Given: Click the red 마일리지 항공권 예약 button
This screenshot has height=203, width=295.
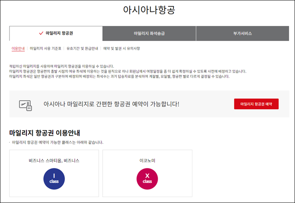Looking at the screenshot, I should pos(256,104).
